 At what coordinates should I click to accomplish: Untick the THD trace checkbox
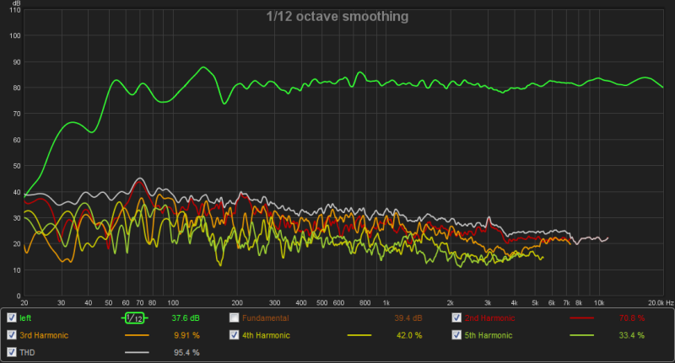coord(12,352)
